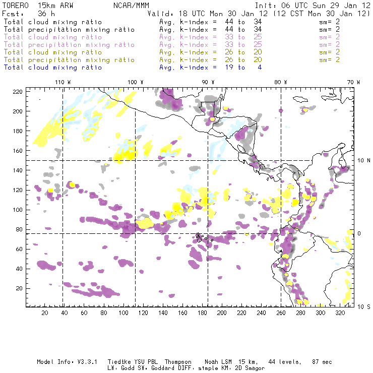
Task: Select purple 'Total cloud mixing ratio' legend entry
Action: coord(53,37)
